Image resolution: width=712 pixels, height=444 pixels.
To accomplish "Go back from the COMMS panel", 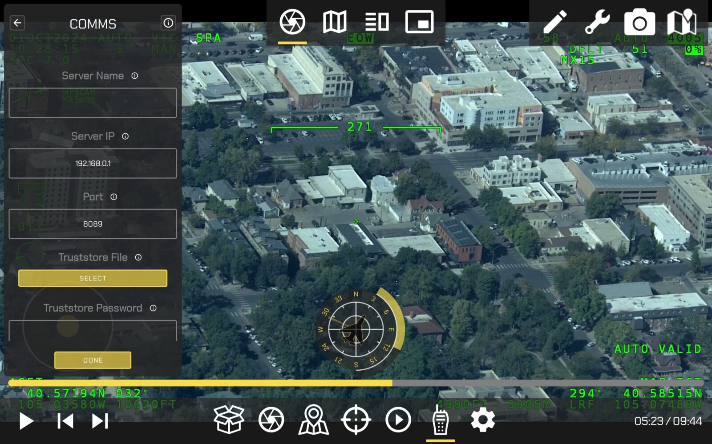I will [17, 23].
